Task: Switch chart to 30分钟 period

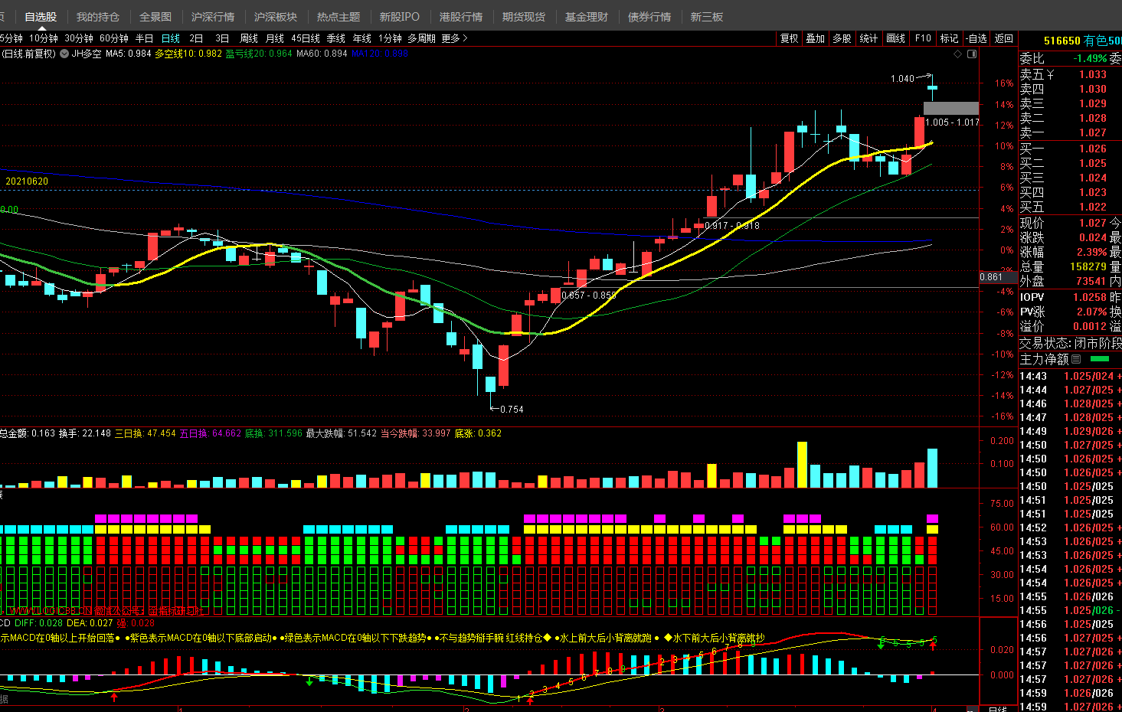Action: click(x=79, y=38)
